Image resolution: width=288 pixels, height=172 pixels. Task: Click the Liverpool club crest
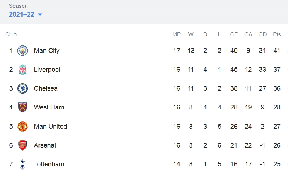click(23, 70)
